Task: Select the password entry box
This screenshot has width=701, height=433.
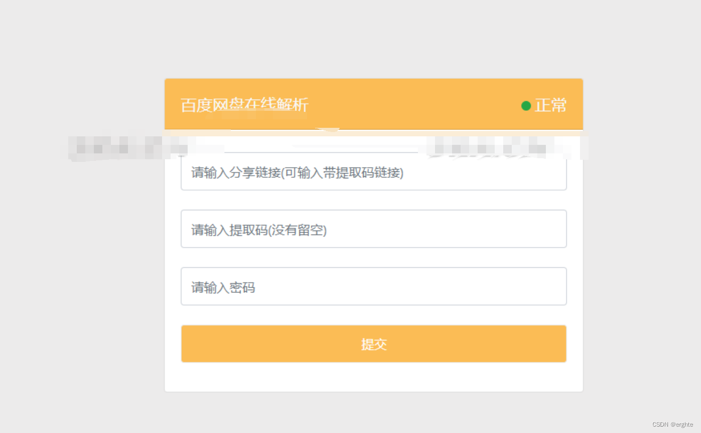Action: 373,286
